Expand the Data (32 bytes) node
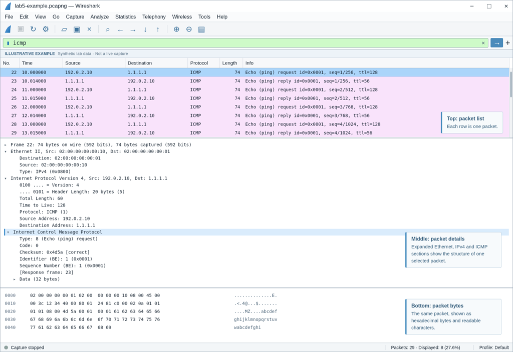 tap(15, 279)
